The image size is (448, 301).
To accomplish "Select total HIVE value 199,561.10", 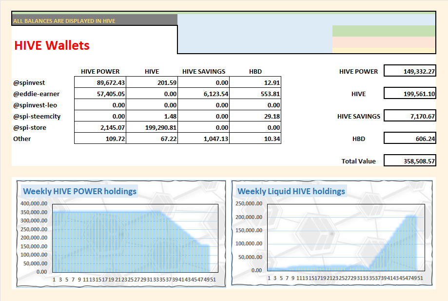I will [x=409, y=93].
